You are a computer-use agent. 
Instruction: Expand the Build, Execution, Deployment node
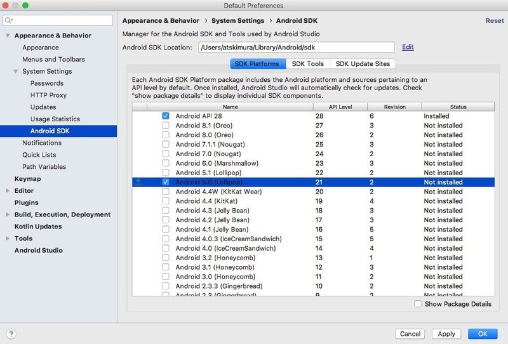(8, 215)
